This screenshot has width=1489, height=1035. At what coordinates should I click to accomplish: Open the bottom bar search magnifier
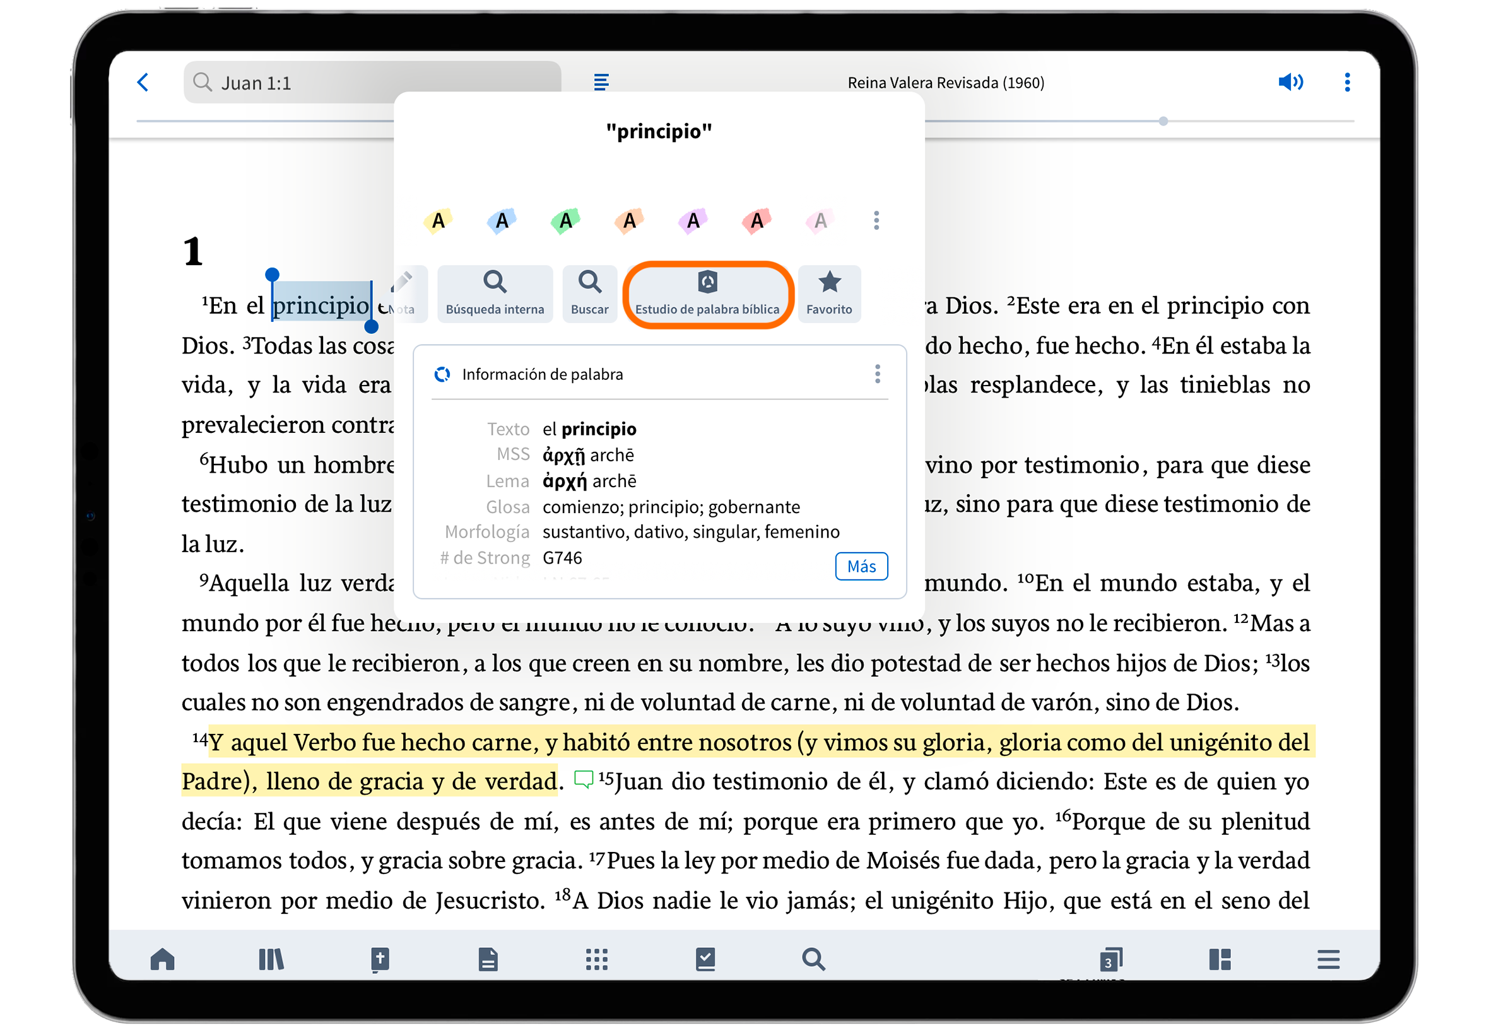tap(813, 959)
